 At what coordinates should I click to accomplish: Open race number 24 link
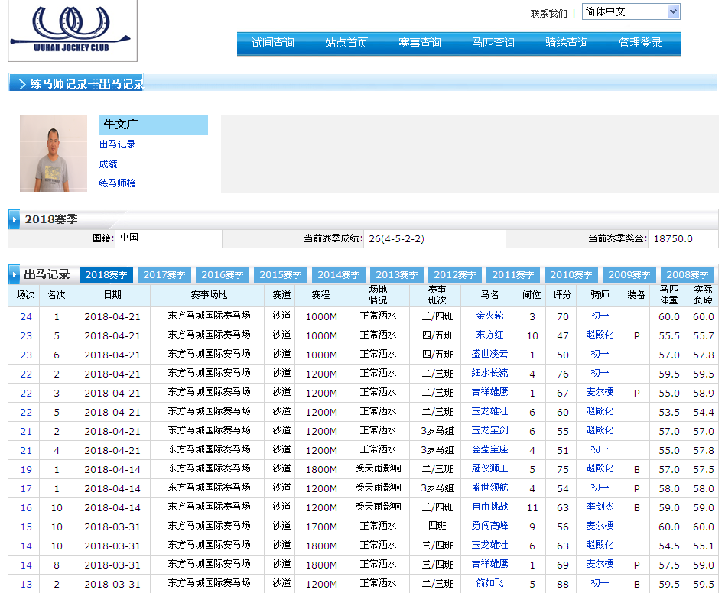point(26,316)
